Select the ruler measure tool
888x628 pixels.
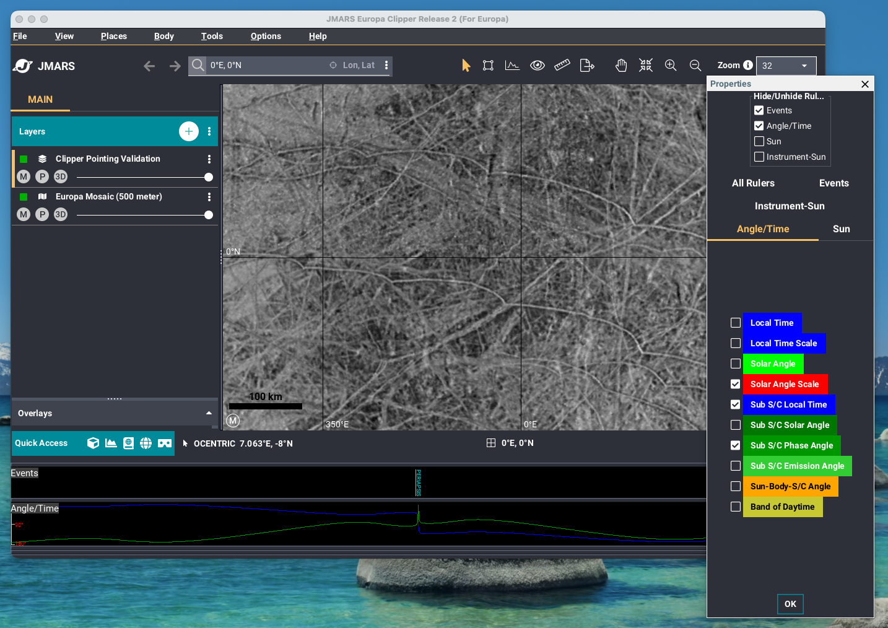(562, 65)
